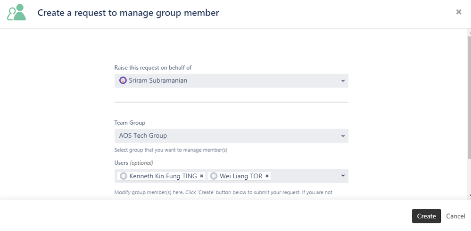
Task: Close the create request dialog
Action: tap(458, 12)
